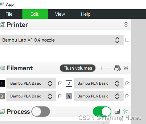Open the File menu
Screen dimensions: 146x124
coord(9,14)
